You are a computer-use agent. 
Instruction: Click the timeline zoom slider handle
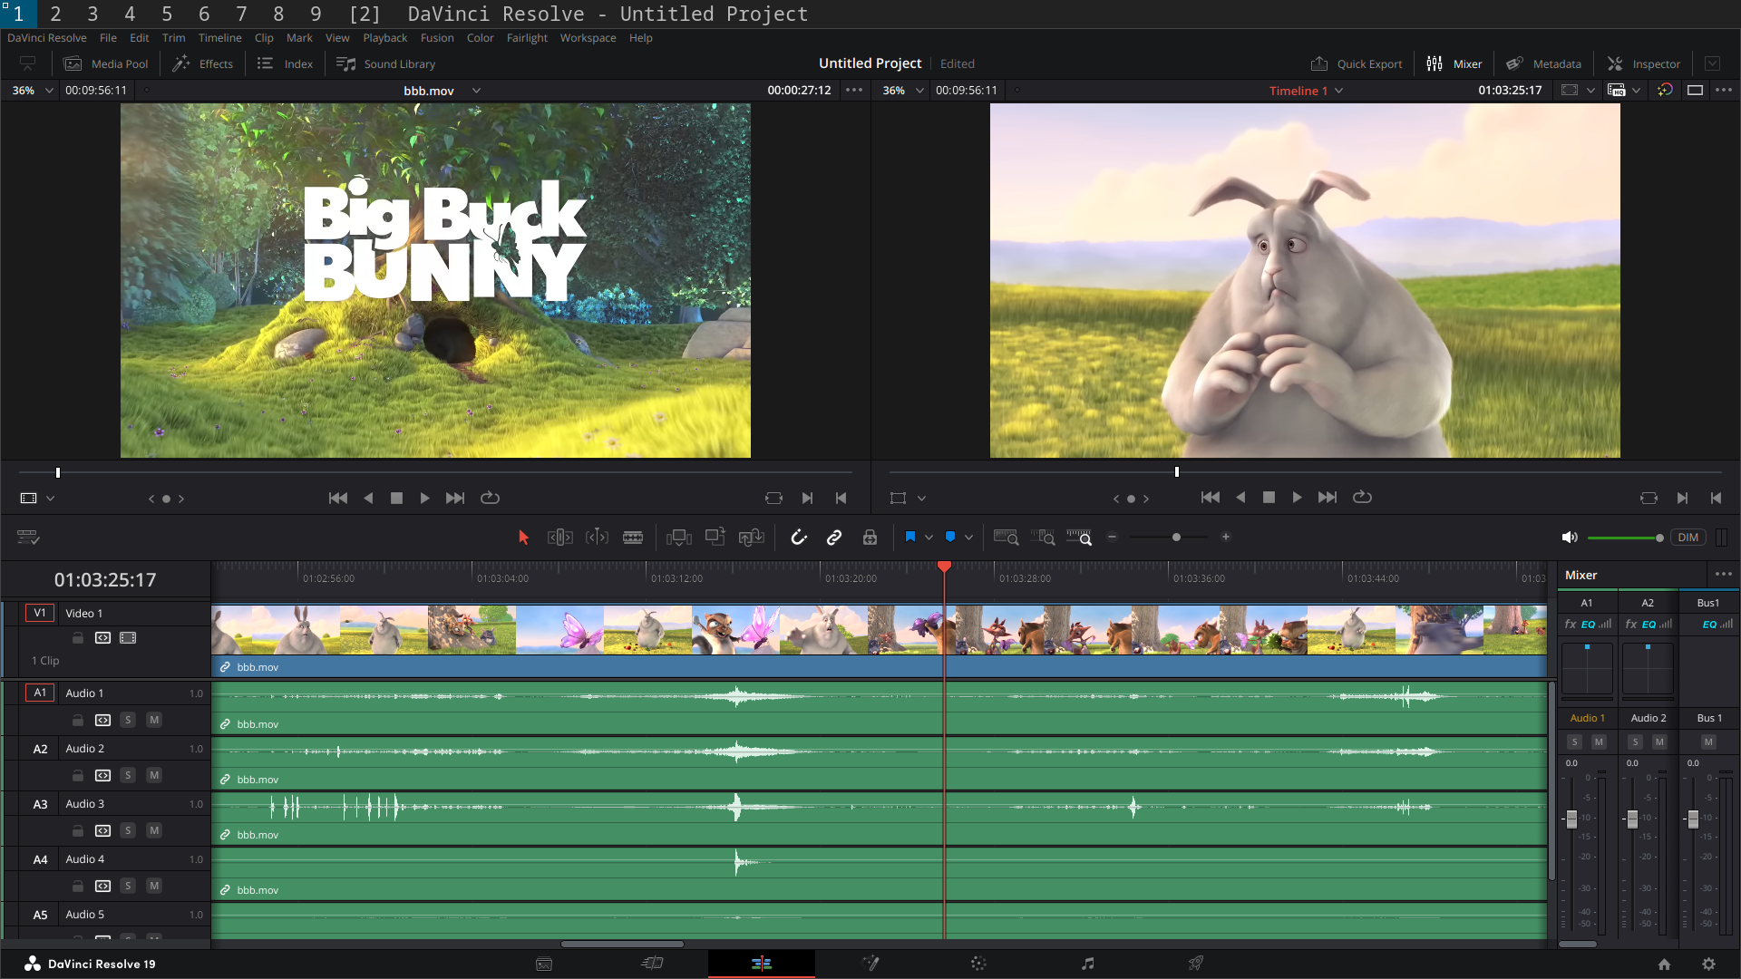(1176, 538)
